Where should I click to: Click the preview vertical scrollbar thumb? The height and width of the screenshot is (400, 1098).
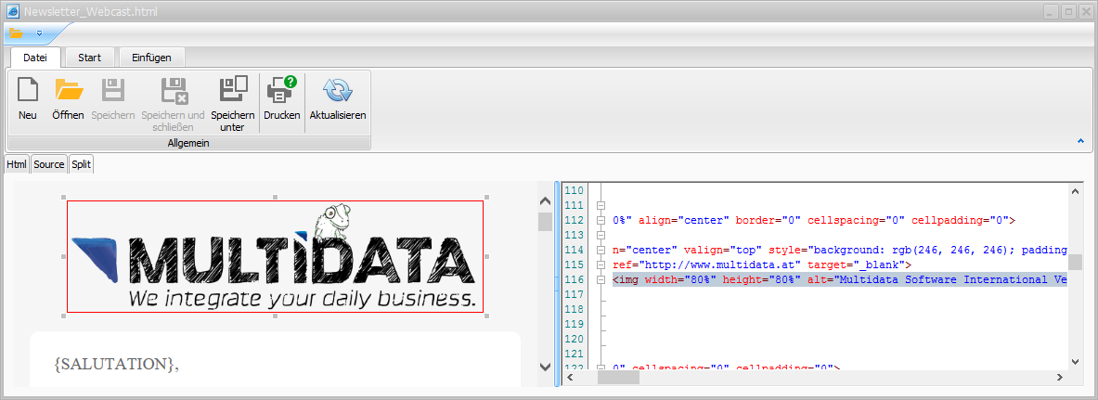coord(545,222)
